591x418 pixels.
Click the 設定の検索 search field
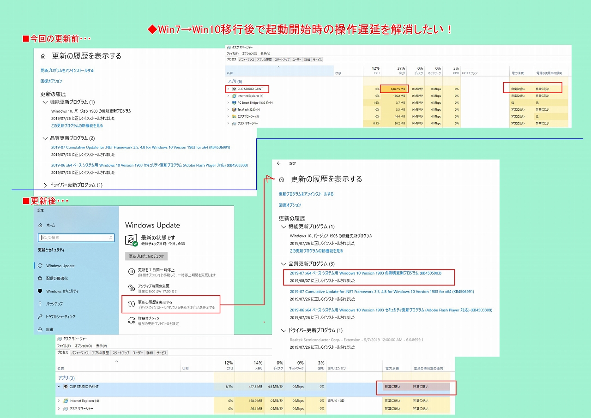point(76,238)
